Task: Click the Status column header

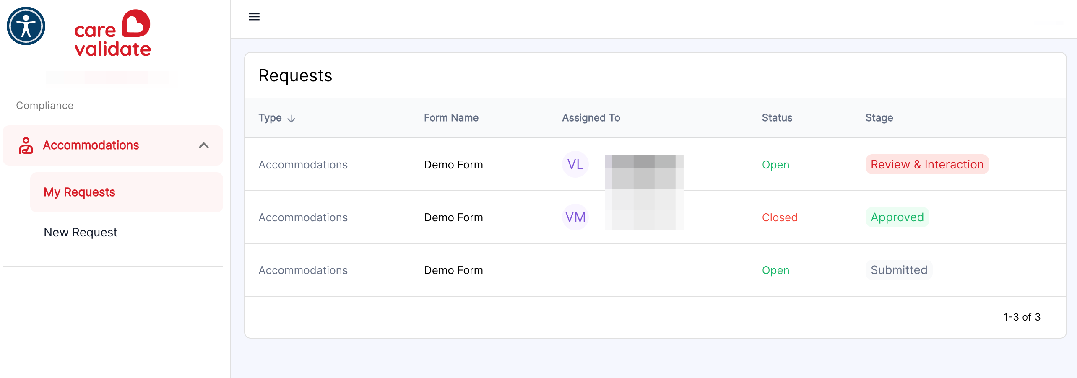Action: click(x=777, y=118)
